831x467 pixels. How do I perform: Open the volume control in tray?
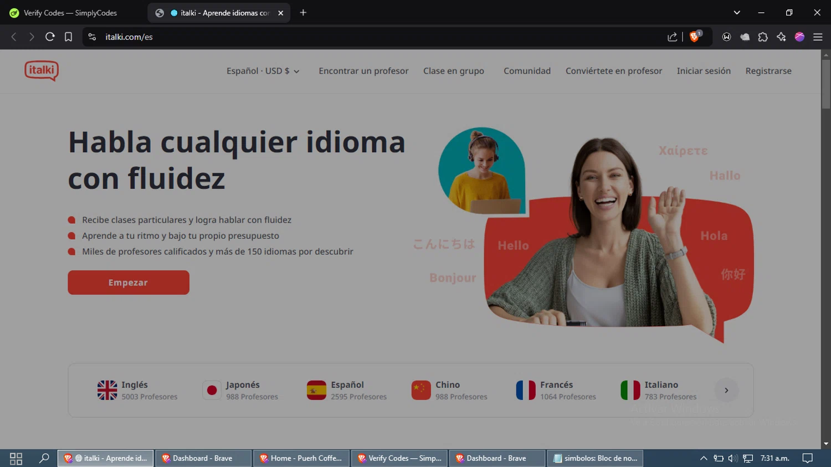click(x=732, y=458)
